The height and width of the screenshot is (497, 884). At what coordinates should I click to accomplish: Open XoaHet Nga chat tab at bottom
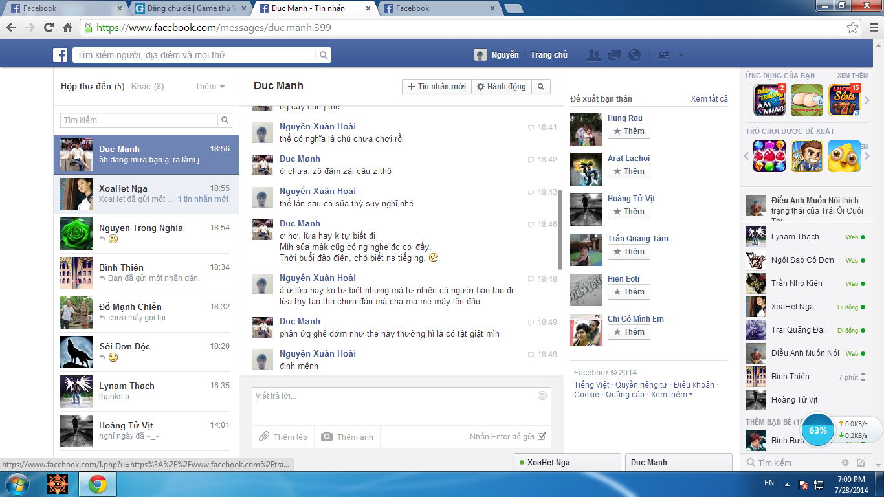point(567,463)
